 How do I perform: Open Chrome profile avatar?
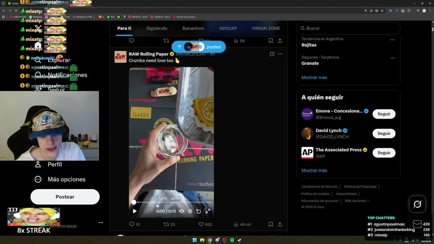(424, 11)
